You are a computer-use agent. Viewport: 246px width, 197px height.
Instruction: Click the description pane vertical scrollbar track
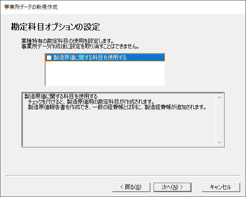coord(220,120)
